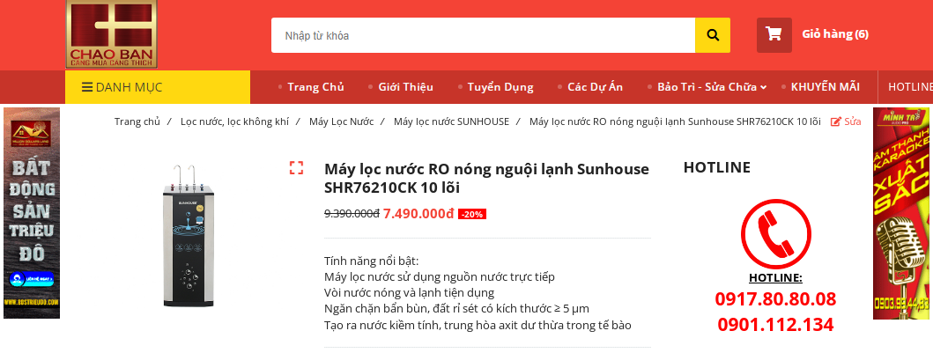
Task: Click the Chao Ban logo
Action: (111, 33)
